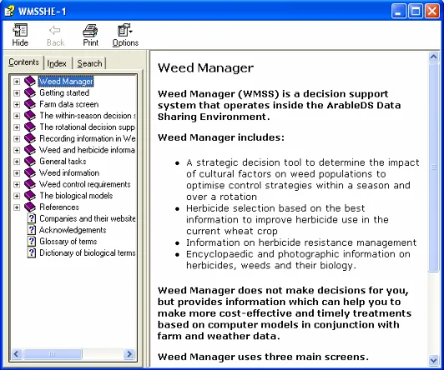Click the book icon beside Weed Manager
Viewport: 444px width, 370px height.
(x=30, y=82)
